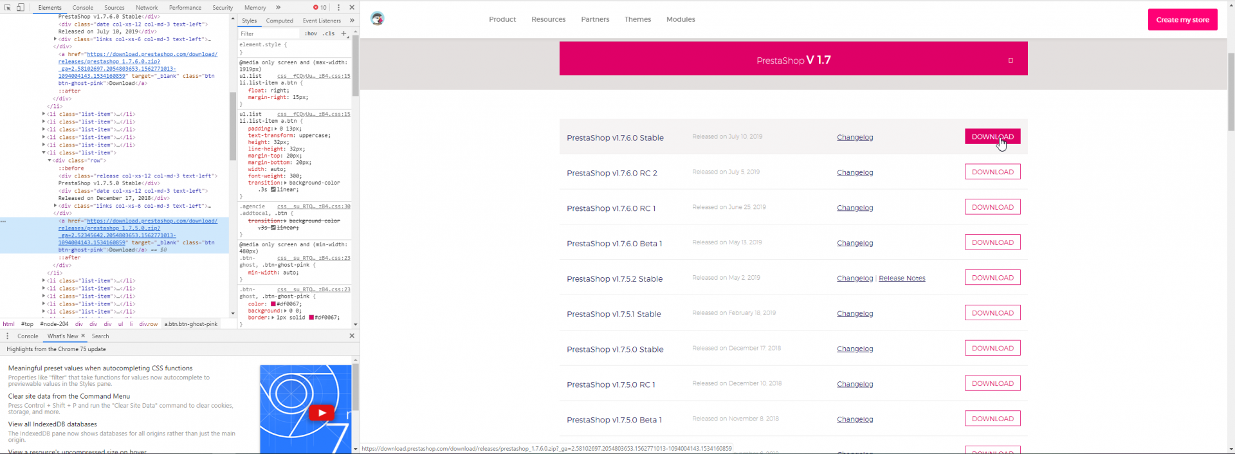The width and height of the screenshot is (1235, 454).
Task: Open the Event Listeners tab
Action: point(322,21)
